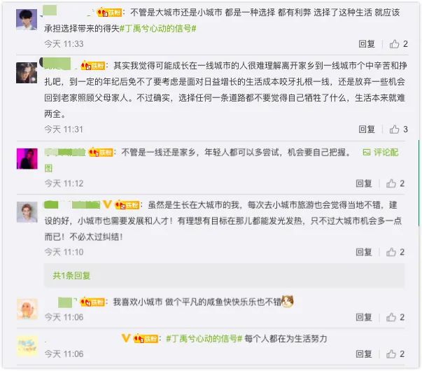Click the scrollbar on the right edge
The height and width of the screenshot is (371, 422).
(419, 183)
